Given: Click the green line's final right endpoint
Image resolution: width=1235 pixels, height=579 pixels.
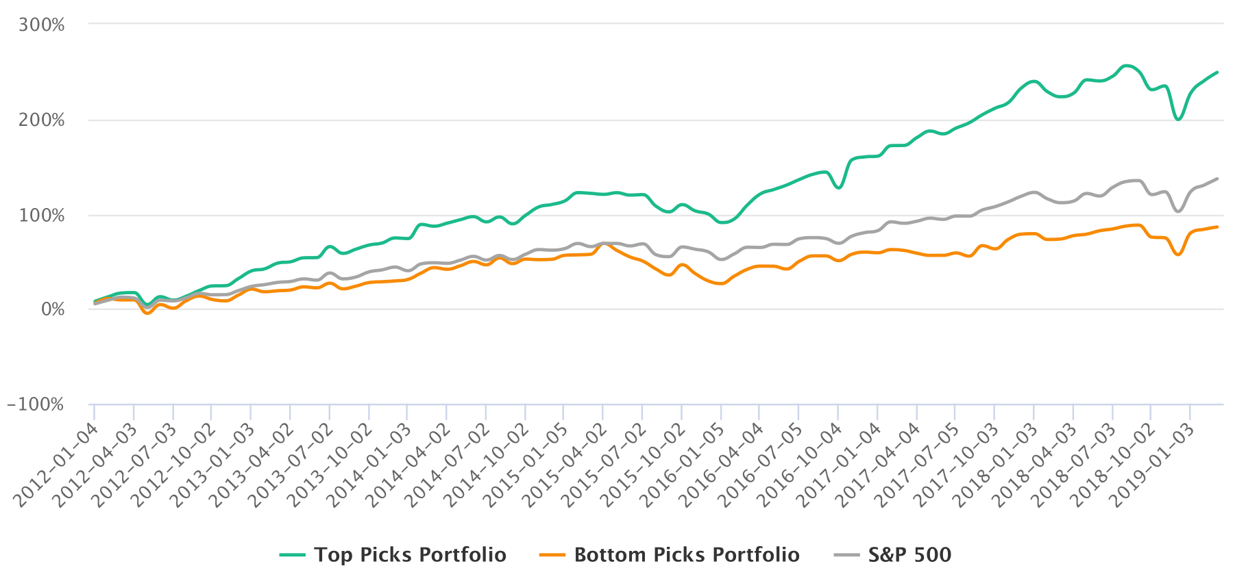Looking at the screenshot, I should point(1217,72).
